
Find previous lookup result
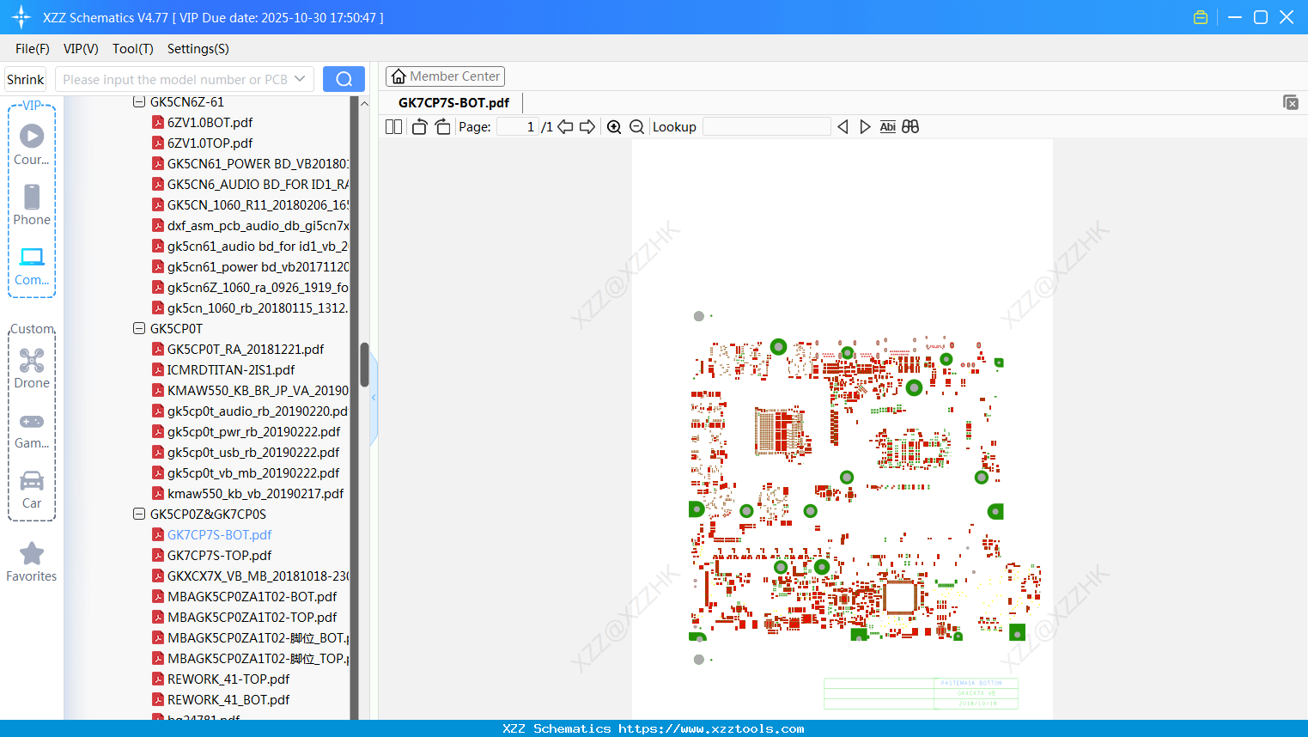(x=843, y=127)
